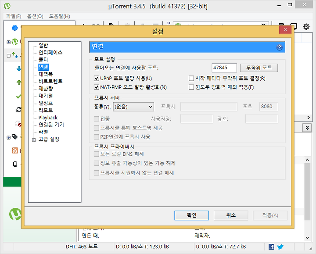Open the proxy 종류 dropdown

(x=133, y=107)
